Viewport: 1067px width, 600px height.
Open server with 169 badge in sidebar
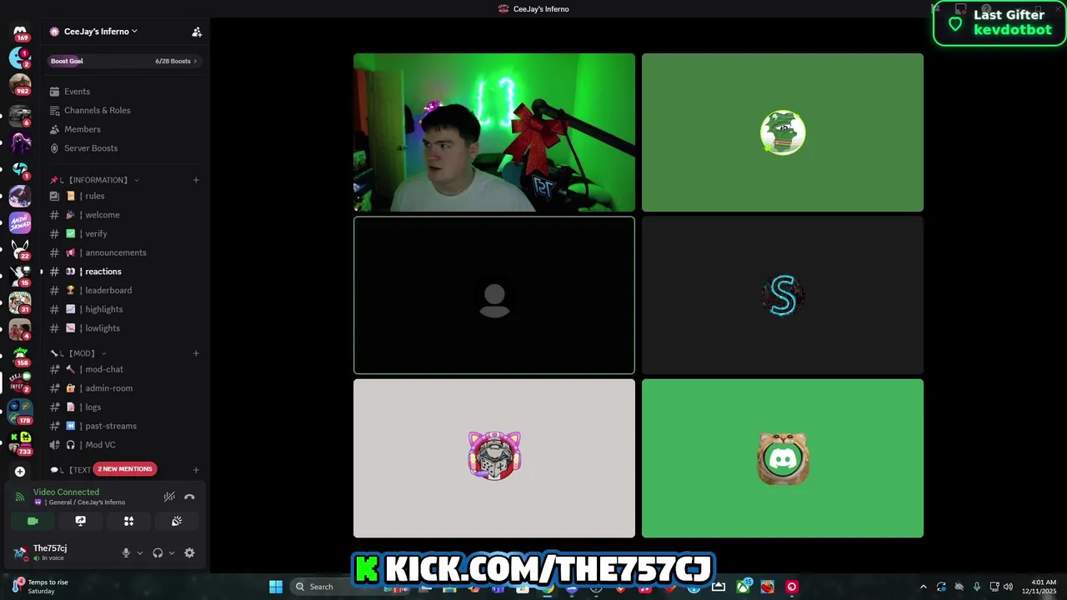tap(20, 32)
